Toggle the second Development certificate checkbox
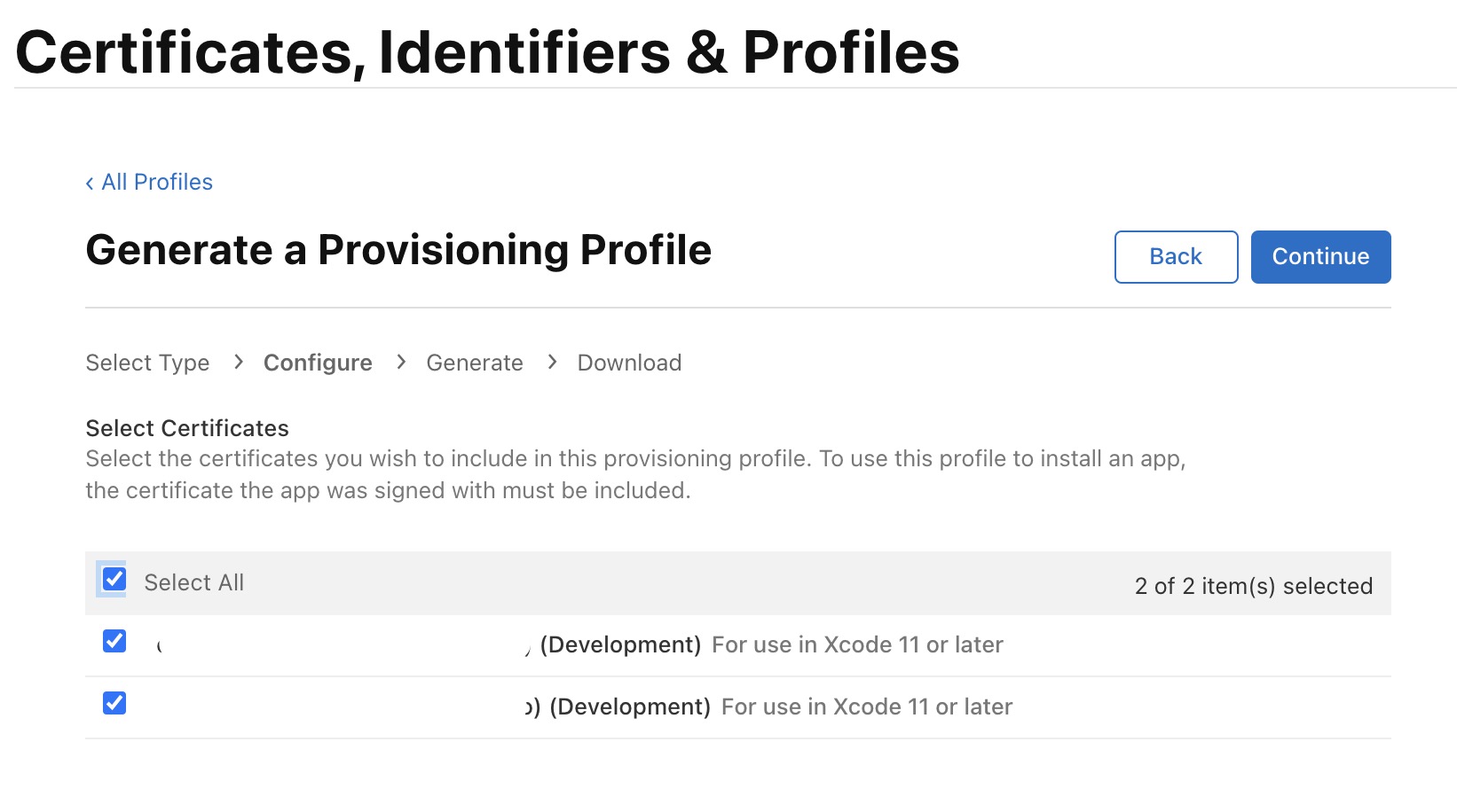1457x812 pixels. pyautogui.click(x=114, y=702)
